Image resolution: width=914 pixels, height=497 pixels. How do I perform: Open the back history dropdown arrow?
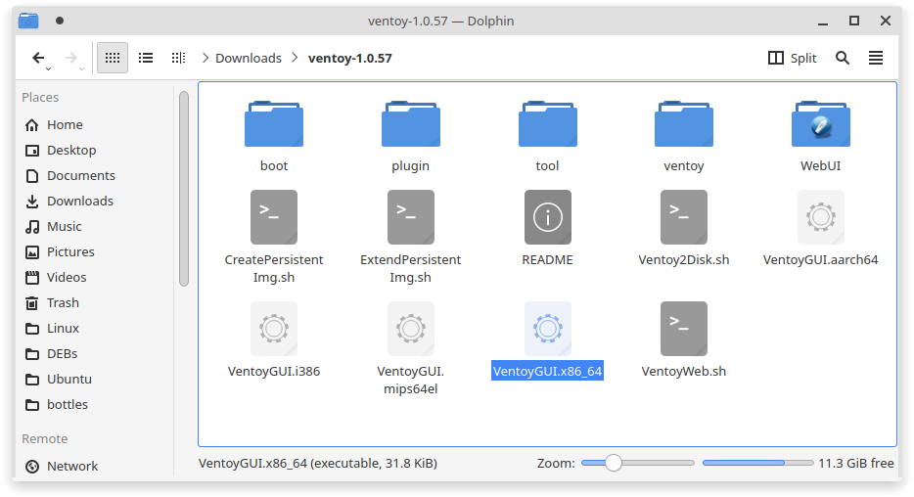(49, 68)
